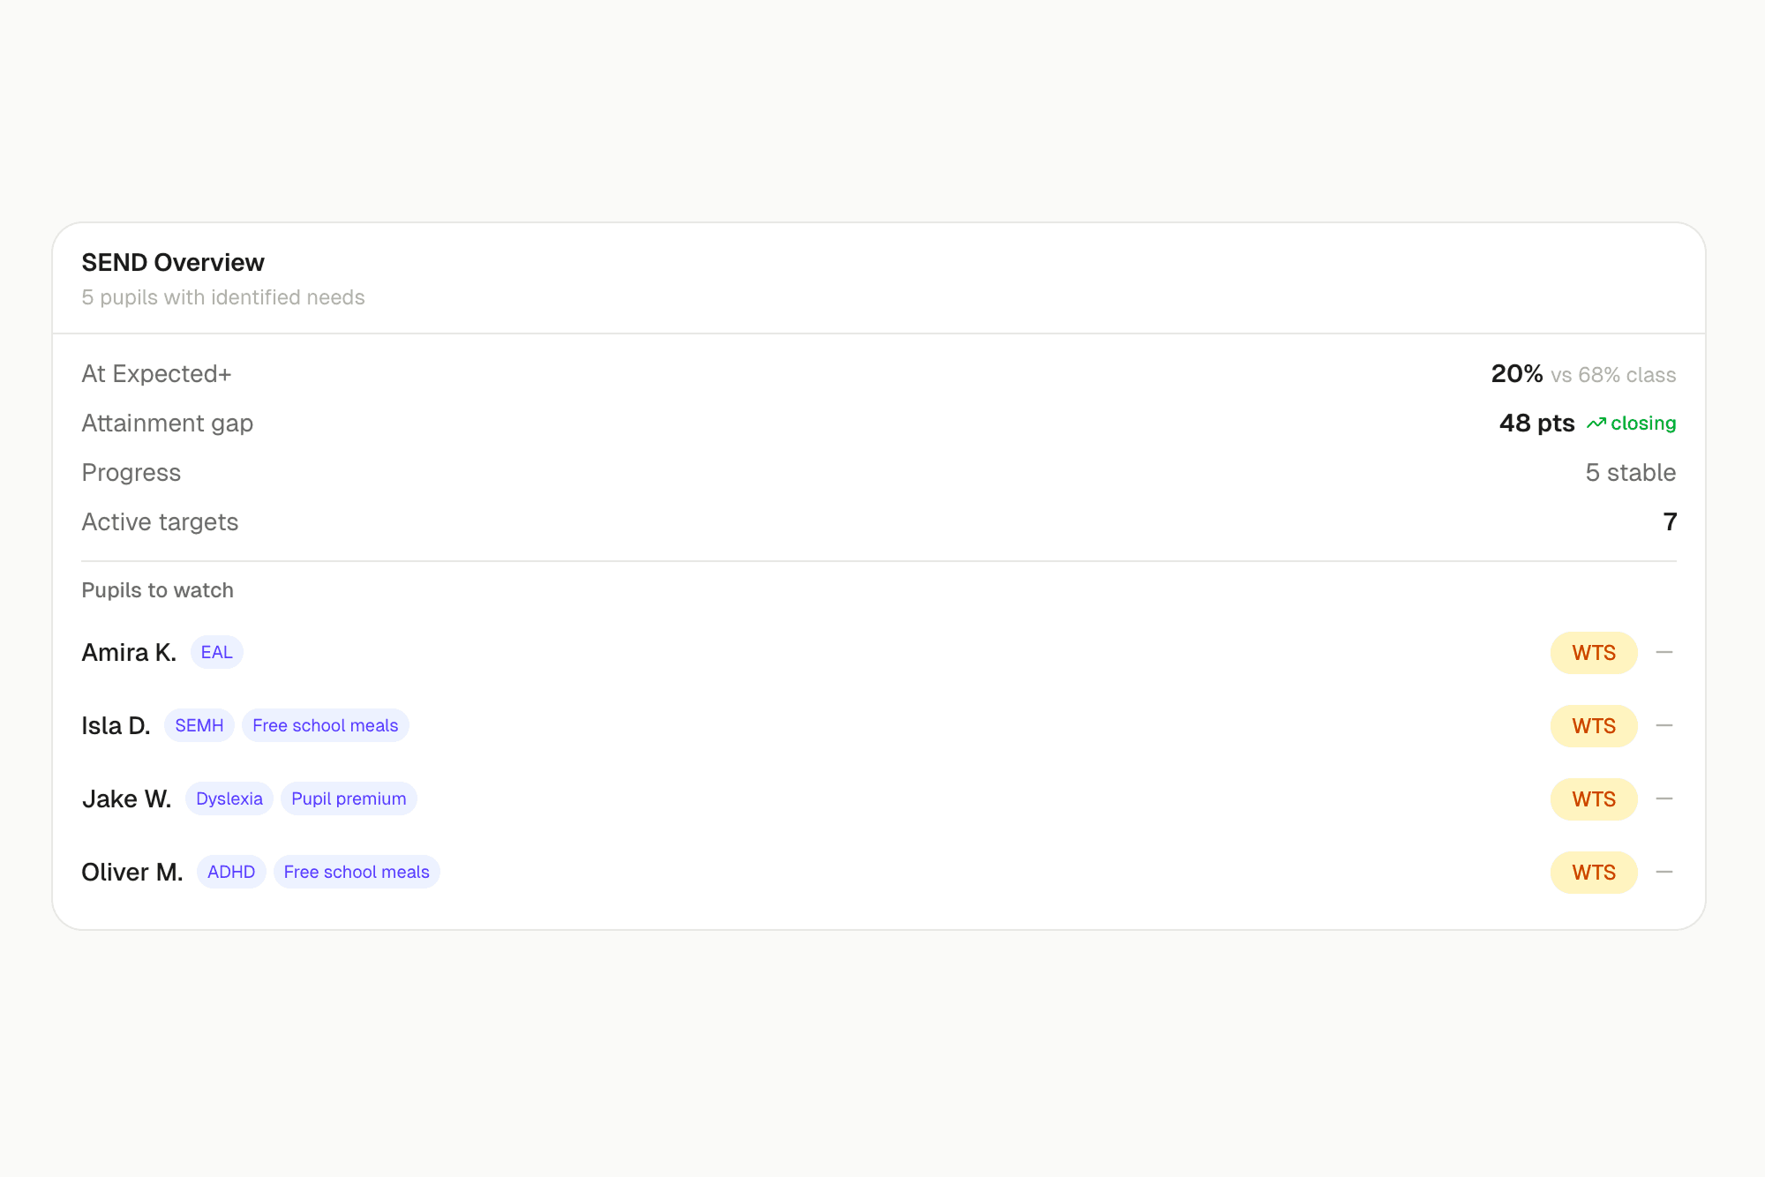Click Oliver M.'s Free school meals tag

[356, 873]
